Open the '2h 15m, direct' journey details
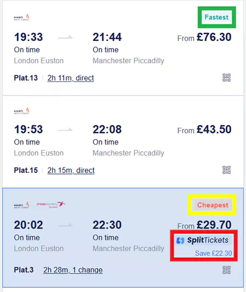 click(71, 170)
